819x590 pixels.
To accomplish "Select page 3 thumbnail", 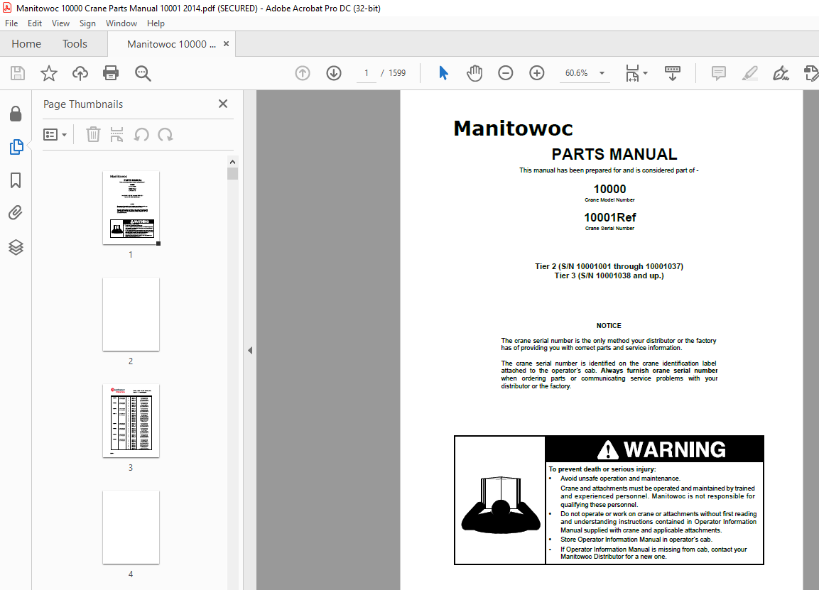I will click(131, 421).
